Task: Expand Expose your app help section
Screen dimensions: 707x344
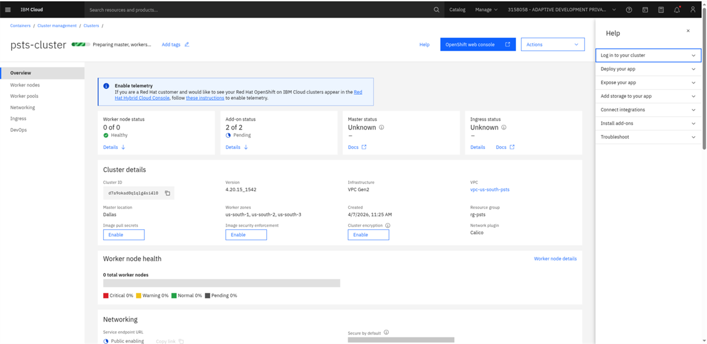Action: 648,82
